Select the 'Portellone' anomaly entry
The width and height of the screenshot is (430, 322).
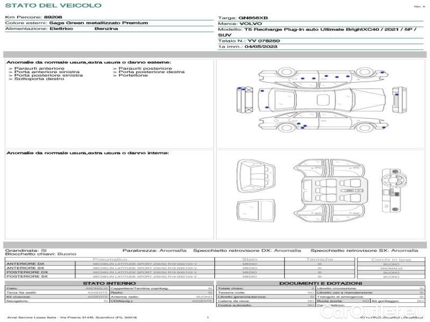tap(131, 75)
